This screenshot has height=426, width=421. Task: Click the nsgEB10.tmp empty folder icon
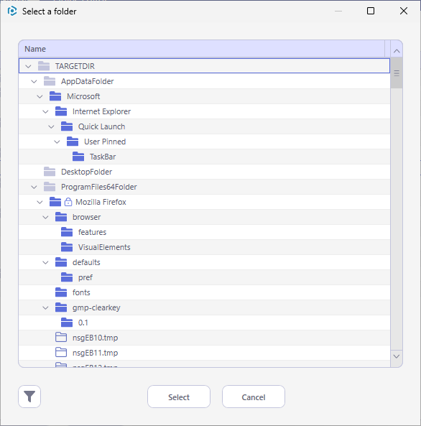point(61,338)
